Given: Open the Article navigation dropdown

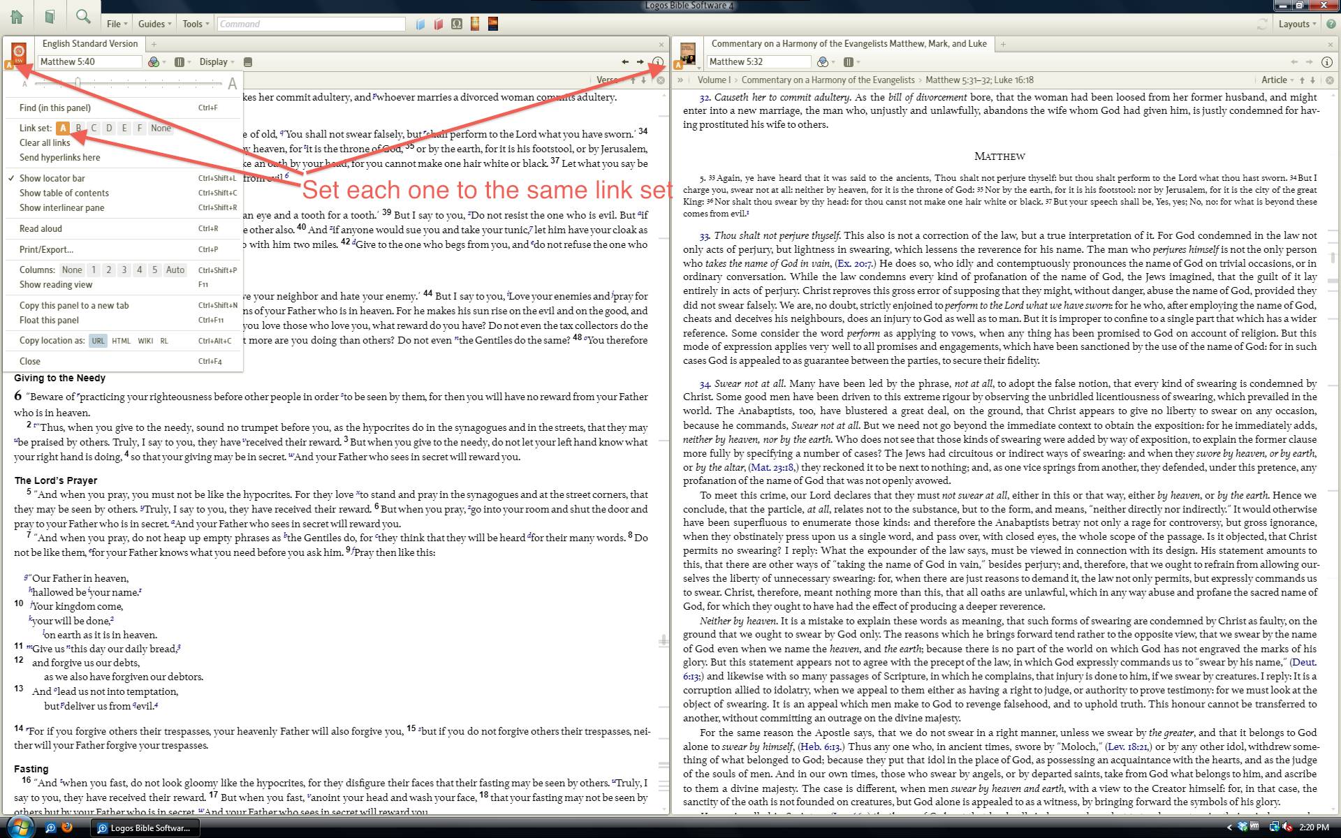Looking at the screenshot, I should point(1277,80).
